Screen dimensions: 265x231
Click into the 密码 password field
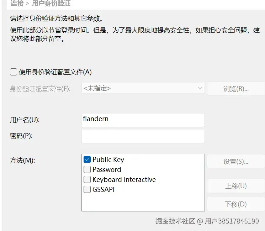(x=143, y=136)
